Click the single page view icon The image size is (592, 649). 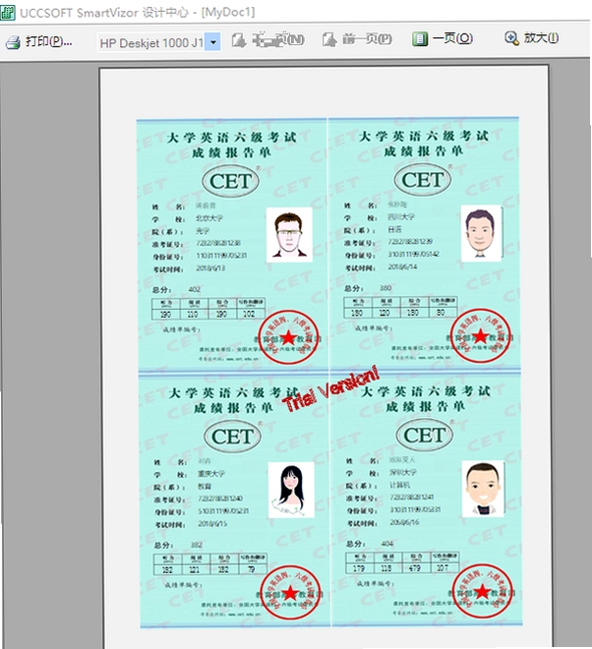(x=419, y=39)
